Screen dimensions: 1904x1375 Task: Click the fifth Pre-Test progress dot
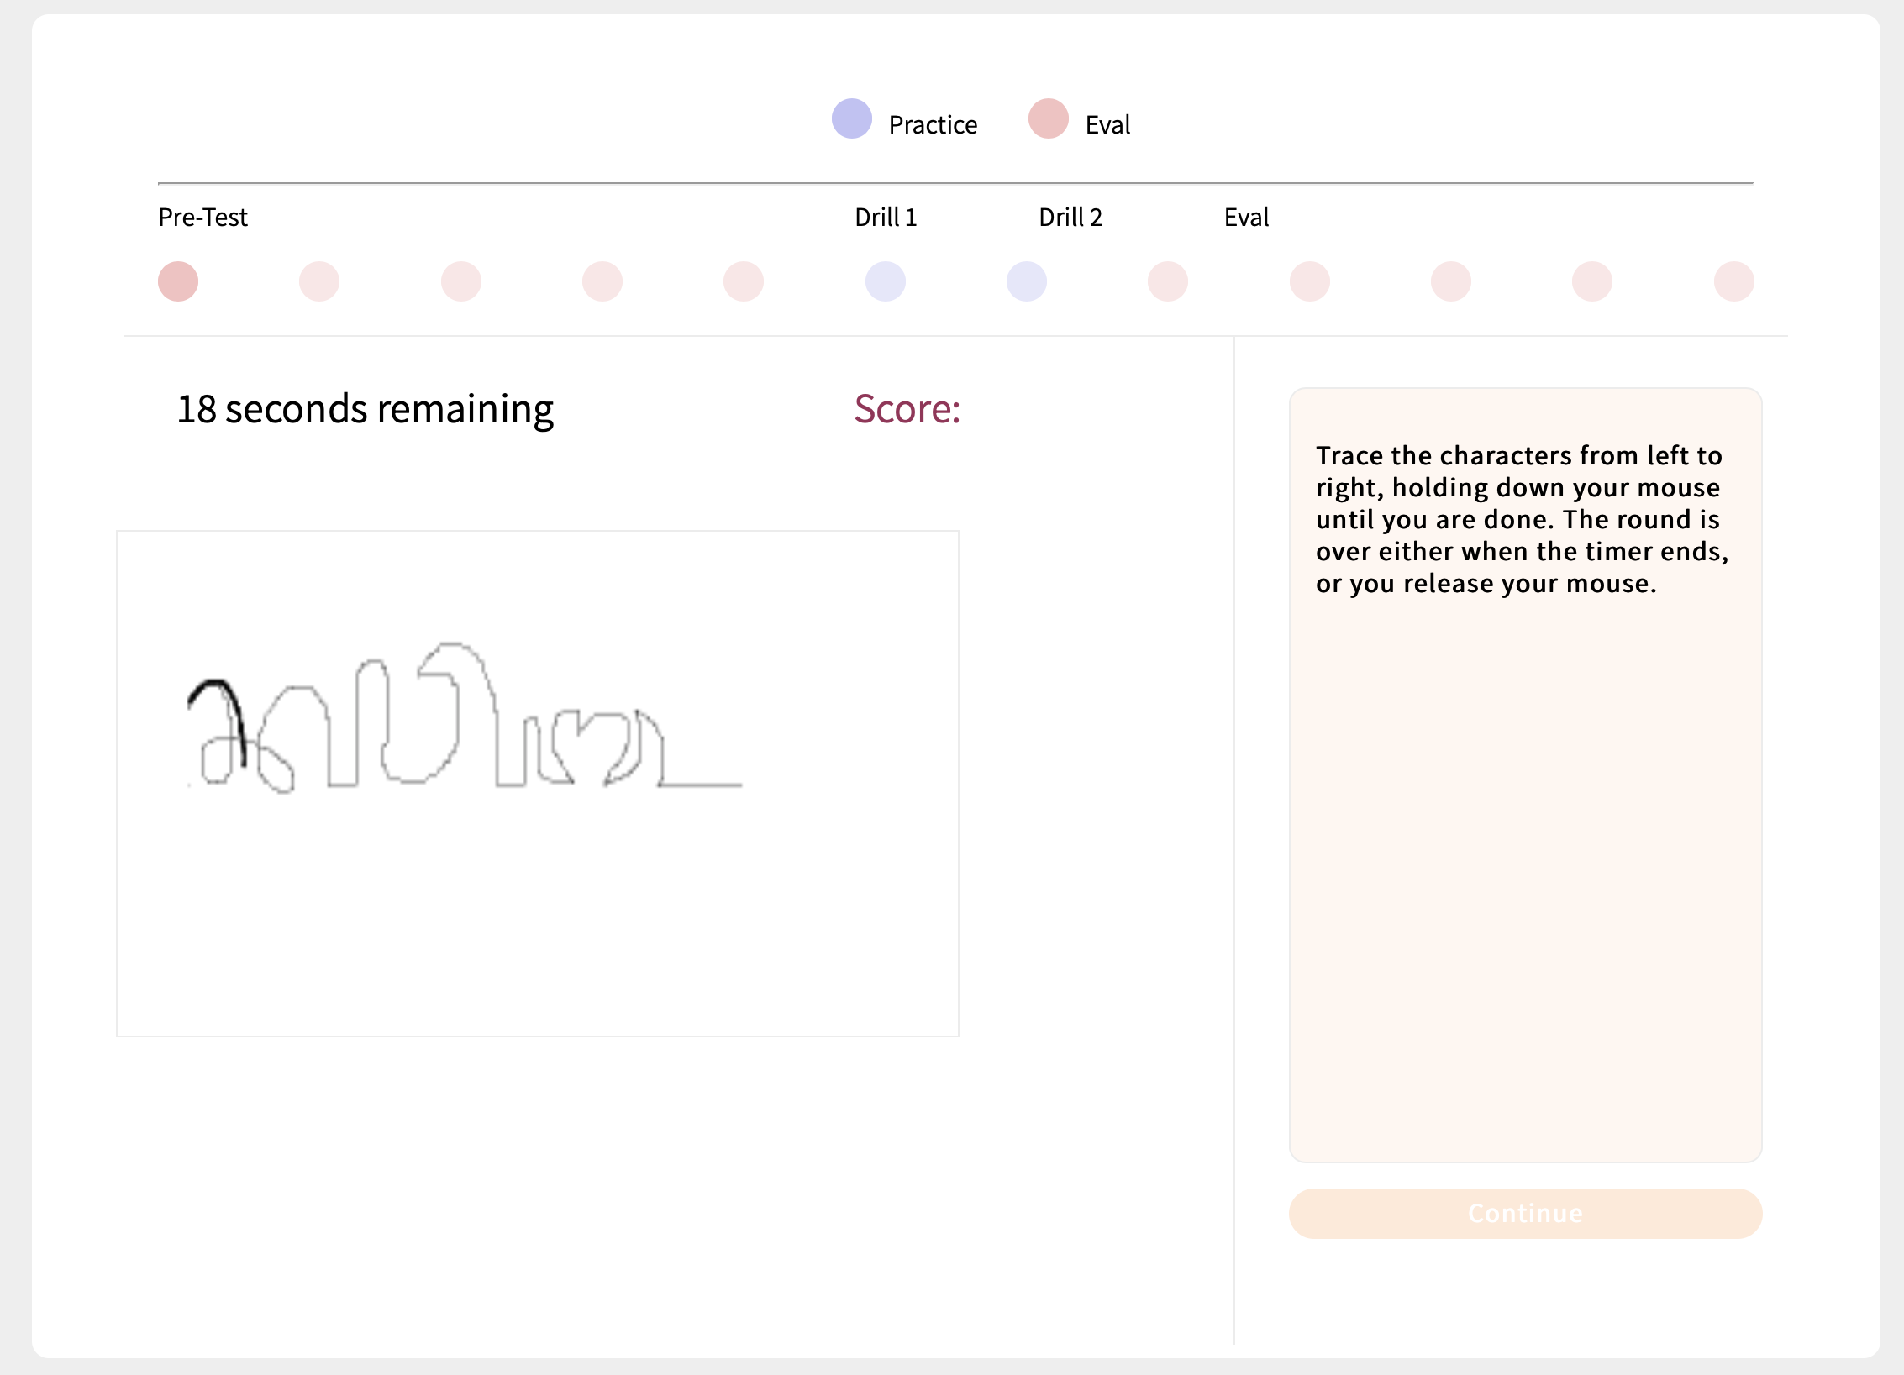click(x=744, y=281)
